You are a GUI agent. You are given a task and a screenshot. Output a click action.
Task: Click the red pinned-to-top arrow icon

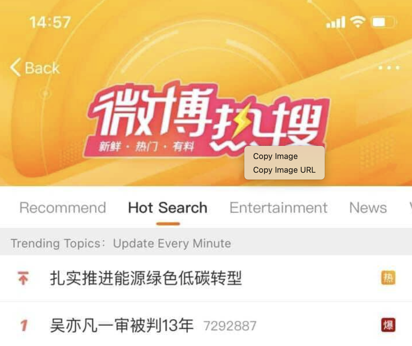coord(23,278)
